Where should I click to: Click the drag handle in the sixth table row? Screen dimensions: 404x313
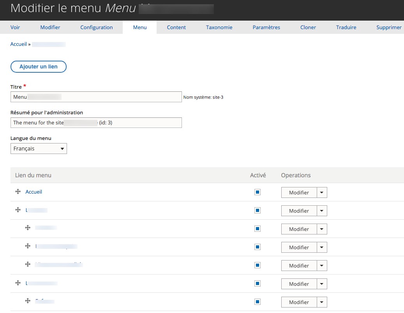(18, 283)
